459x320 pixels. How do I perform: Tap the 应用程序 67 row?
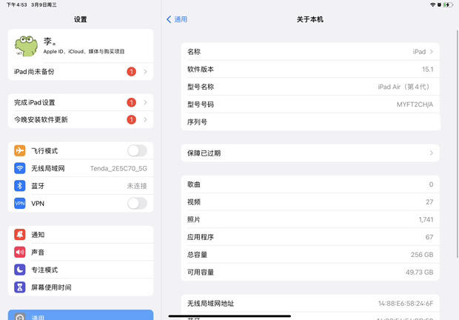310,237
